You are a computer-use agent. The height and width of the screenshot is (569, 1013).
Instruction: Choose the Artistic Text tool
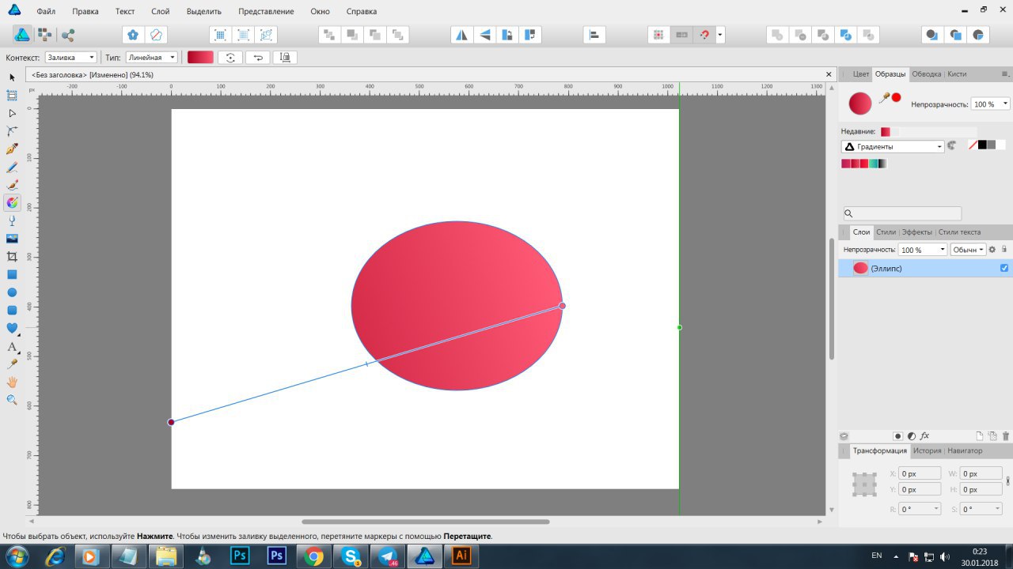click(x=12, y=347)
